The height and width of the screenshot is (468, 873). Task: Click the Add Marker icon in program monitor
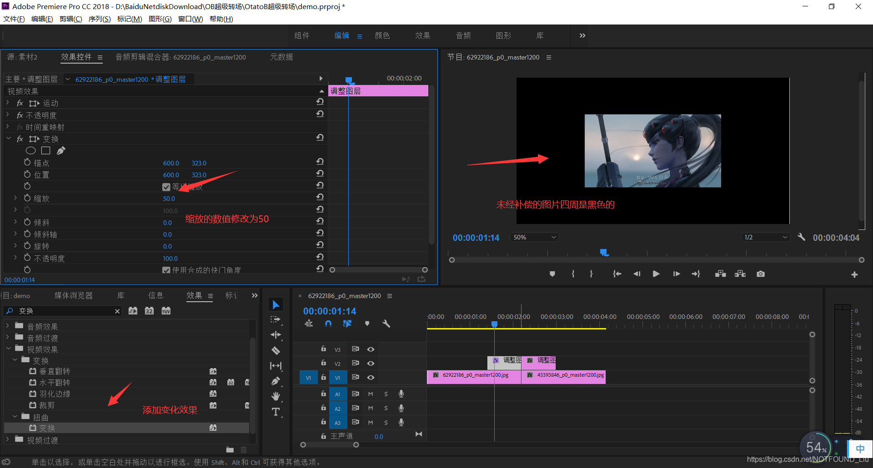click(x=552, y=274)
